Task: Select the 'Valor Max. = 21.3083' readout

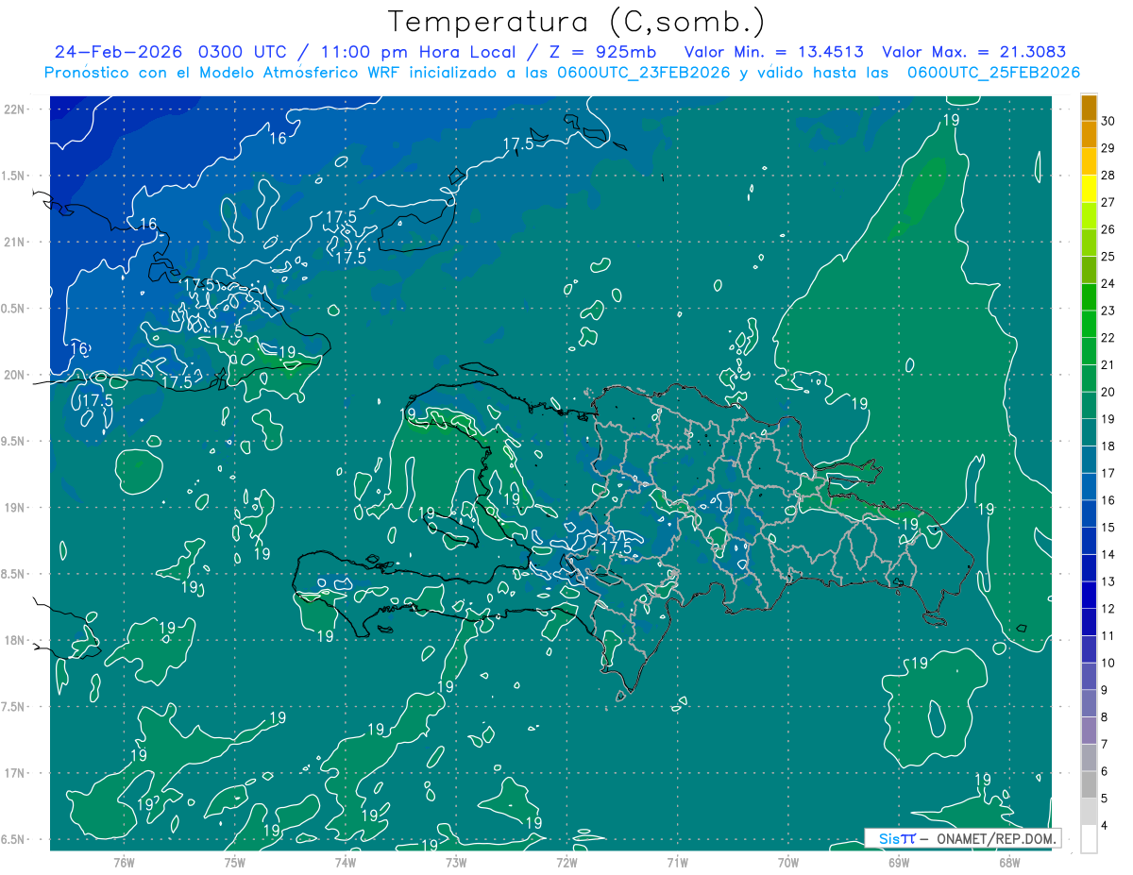Action: tap(974, 52)
